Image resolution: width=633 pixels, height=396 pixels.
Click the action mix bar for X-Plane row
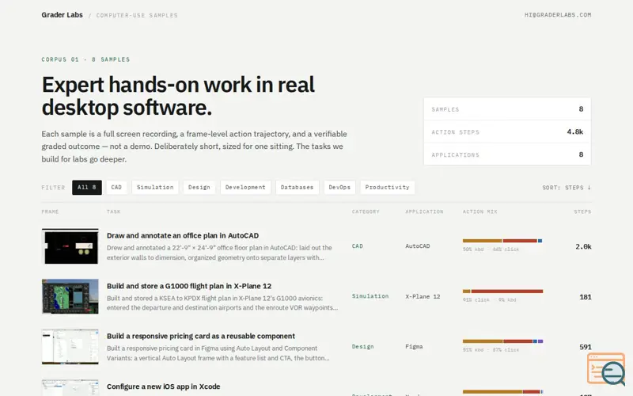[502, 291]
